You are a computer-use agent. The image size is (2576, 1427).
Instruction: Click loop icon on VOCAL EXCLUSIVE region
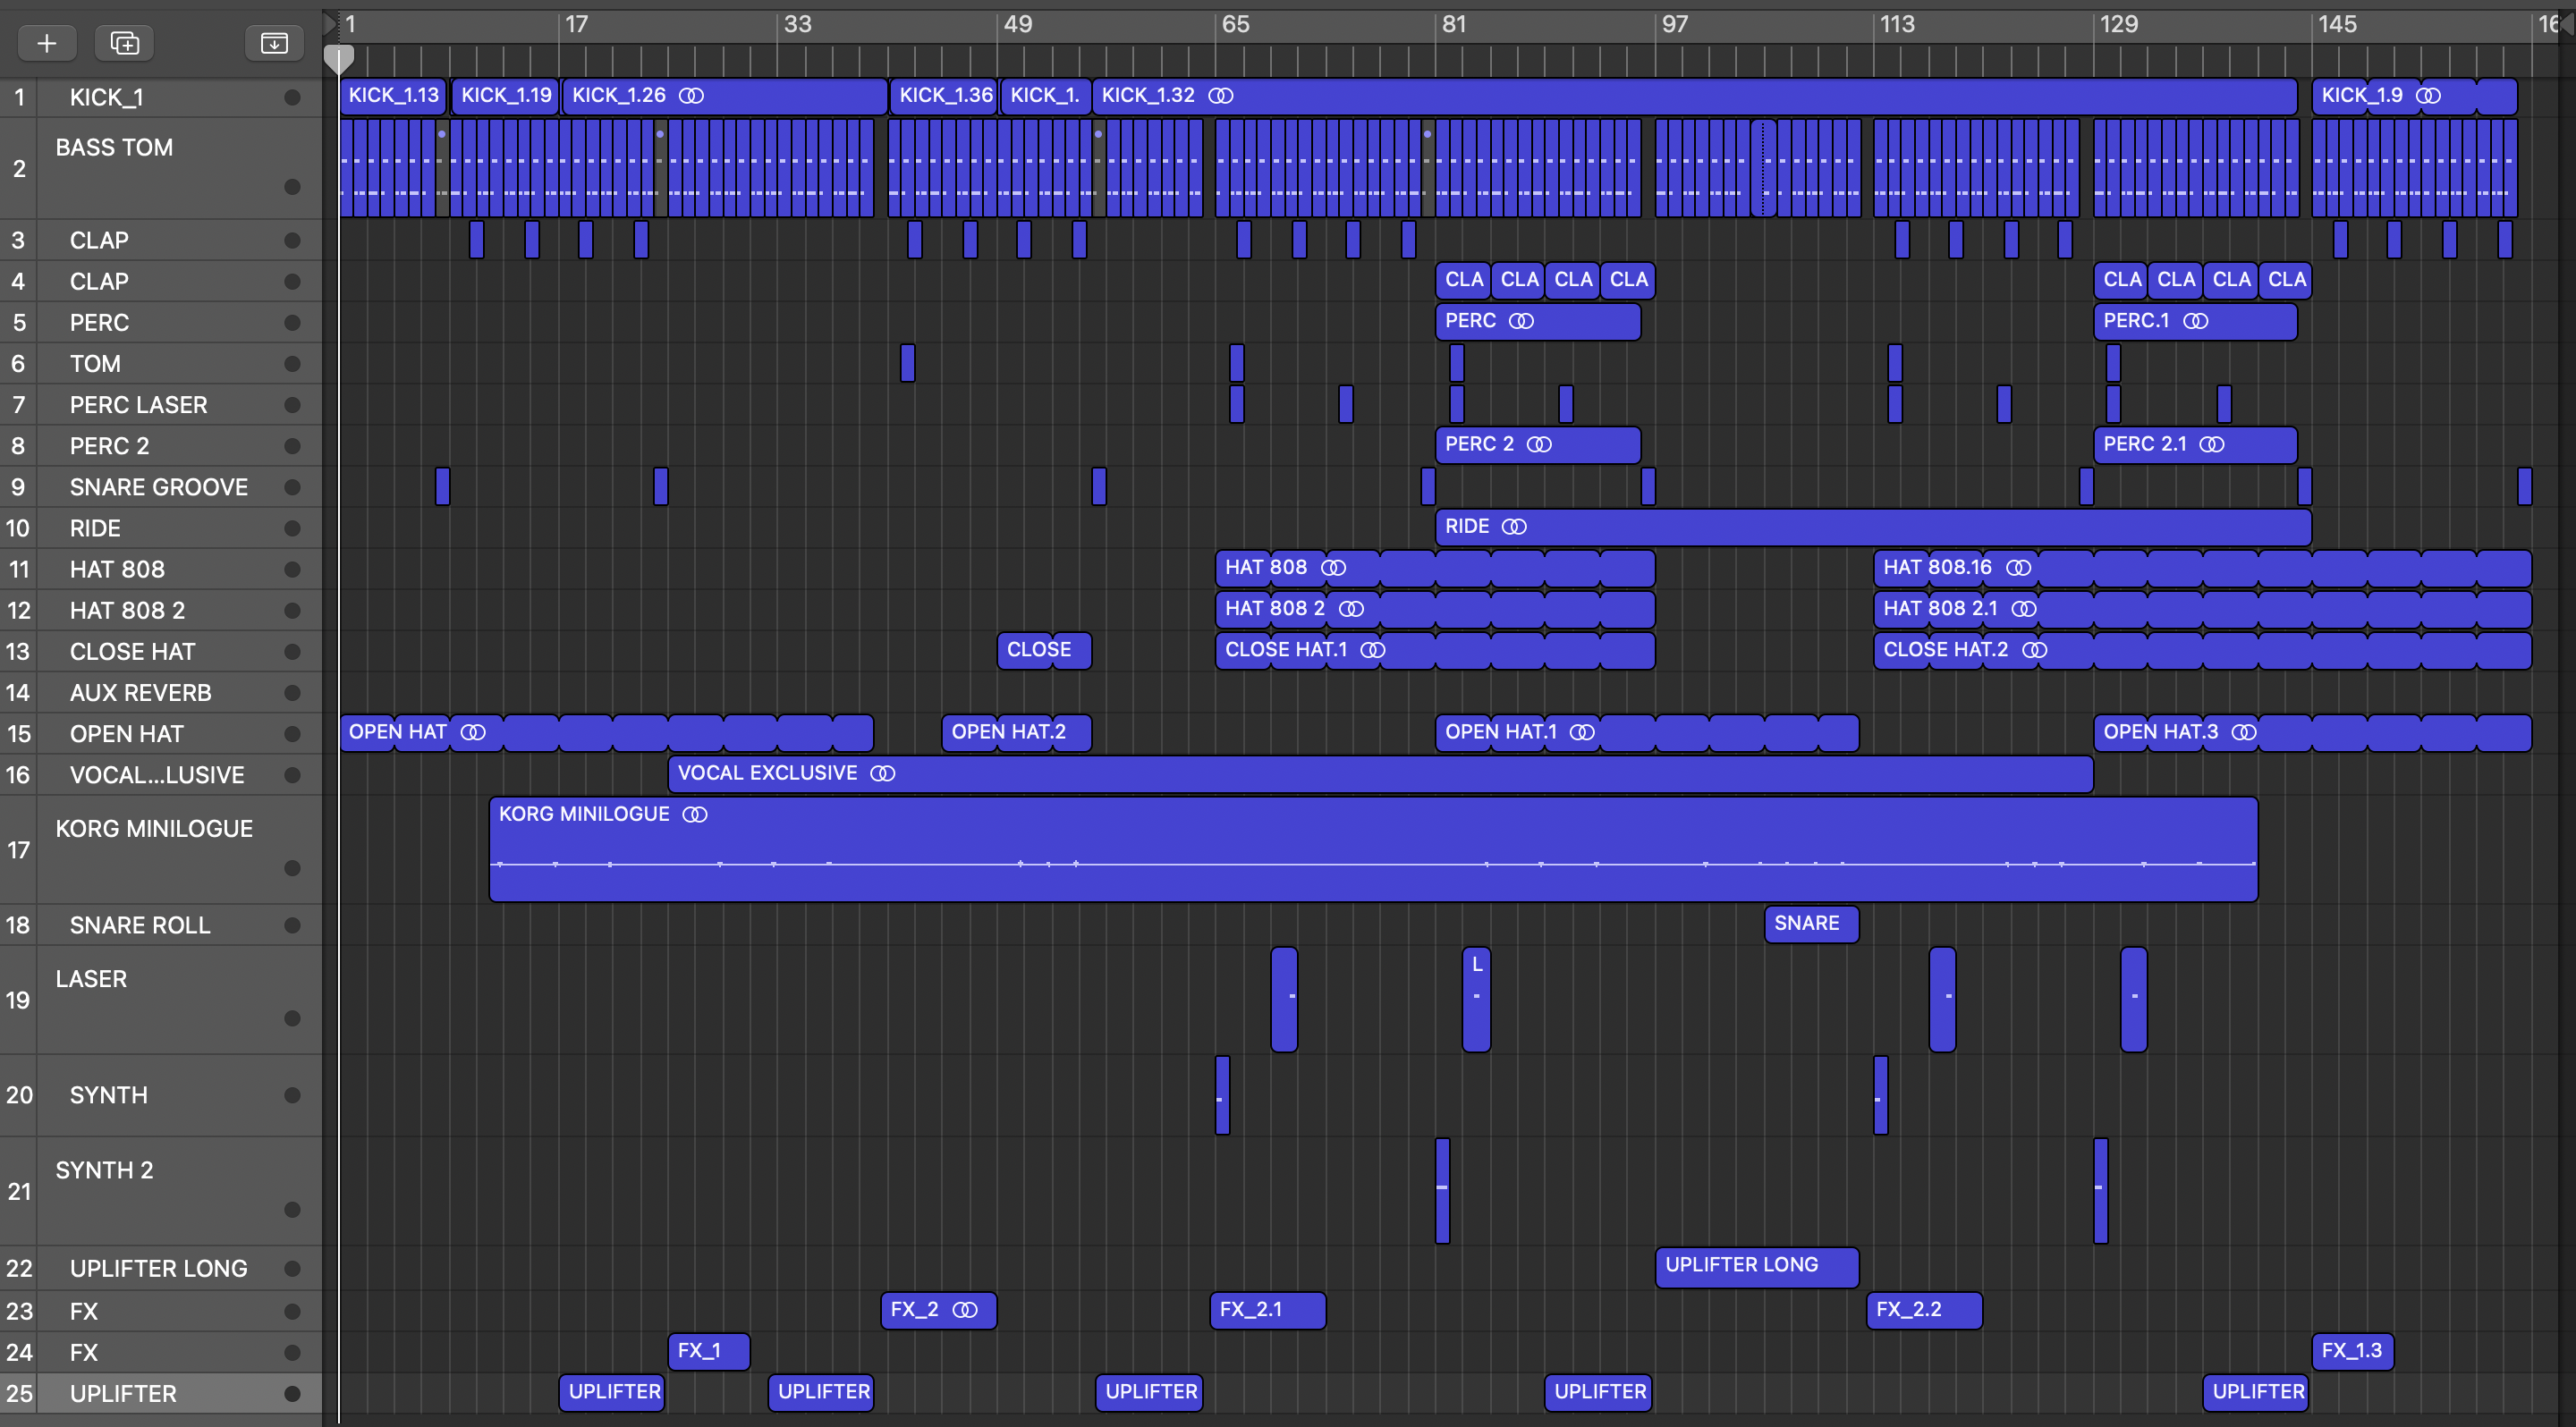pos(883,773)
